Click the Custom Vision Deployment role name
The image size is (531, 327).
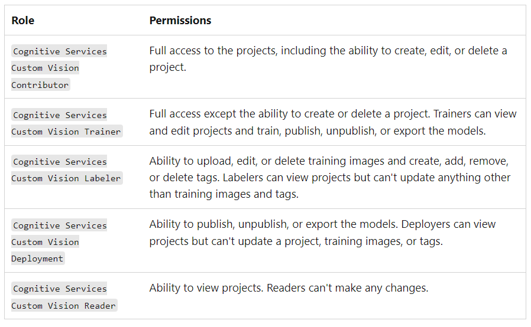(x=59, y=242)
